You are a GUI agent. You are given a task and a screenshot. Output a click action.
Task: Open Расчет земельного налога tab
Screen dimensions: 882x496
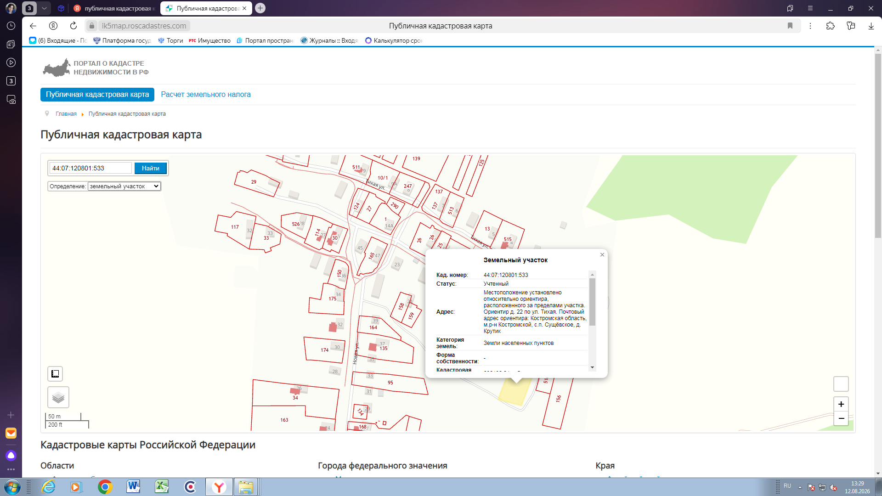tap(206, 95)
